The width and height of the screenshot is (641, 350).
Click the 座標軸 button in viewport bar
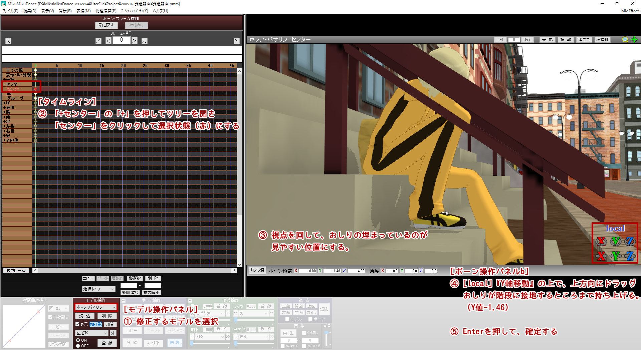click(602, 40)
